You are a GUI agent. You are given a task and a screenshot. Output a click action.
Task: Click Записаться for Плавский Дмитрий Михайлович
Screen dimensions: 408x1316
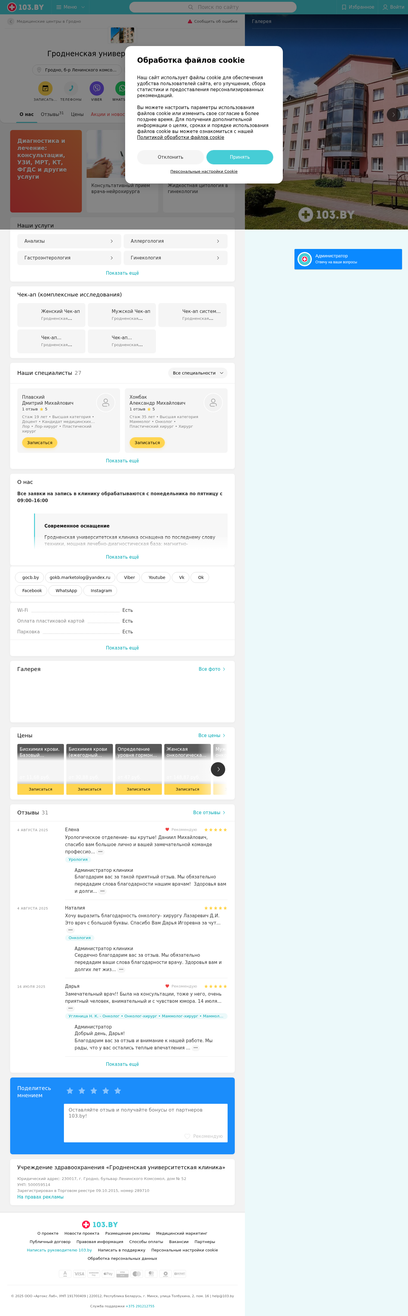click(x=39, y=443)
